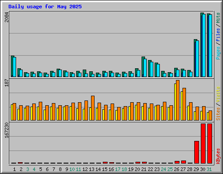Select the cyan Pages bar for day 1
The image size is (223, 174).
tap(14, 67)
